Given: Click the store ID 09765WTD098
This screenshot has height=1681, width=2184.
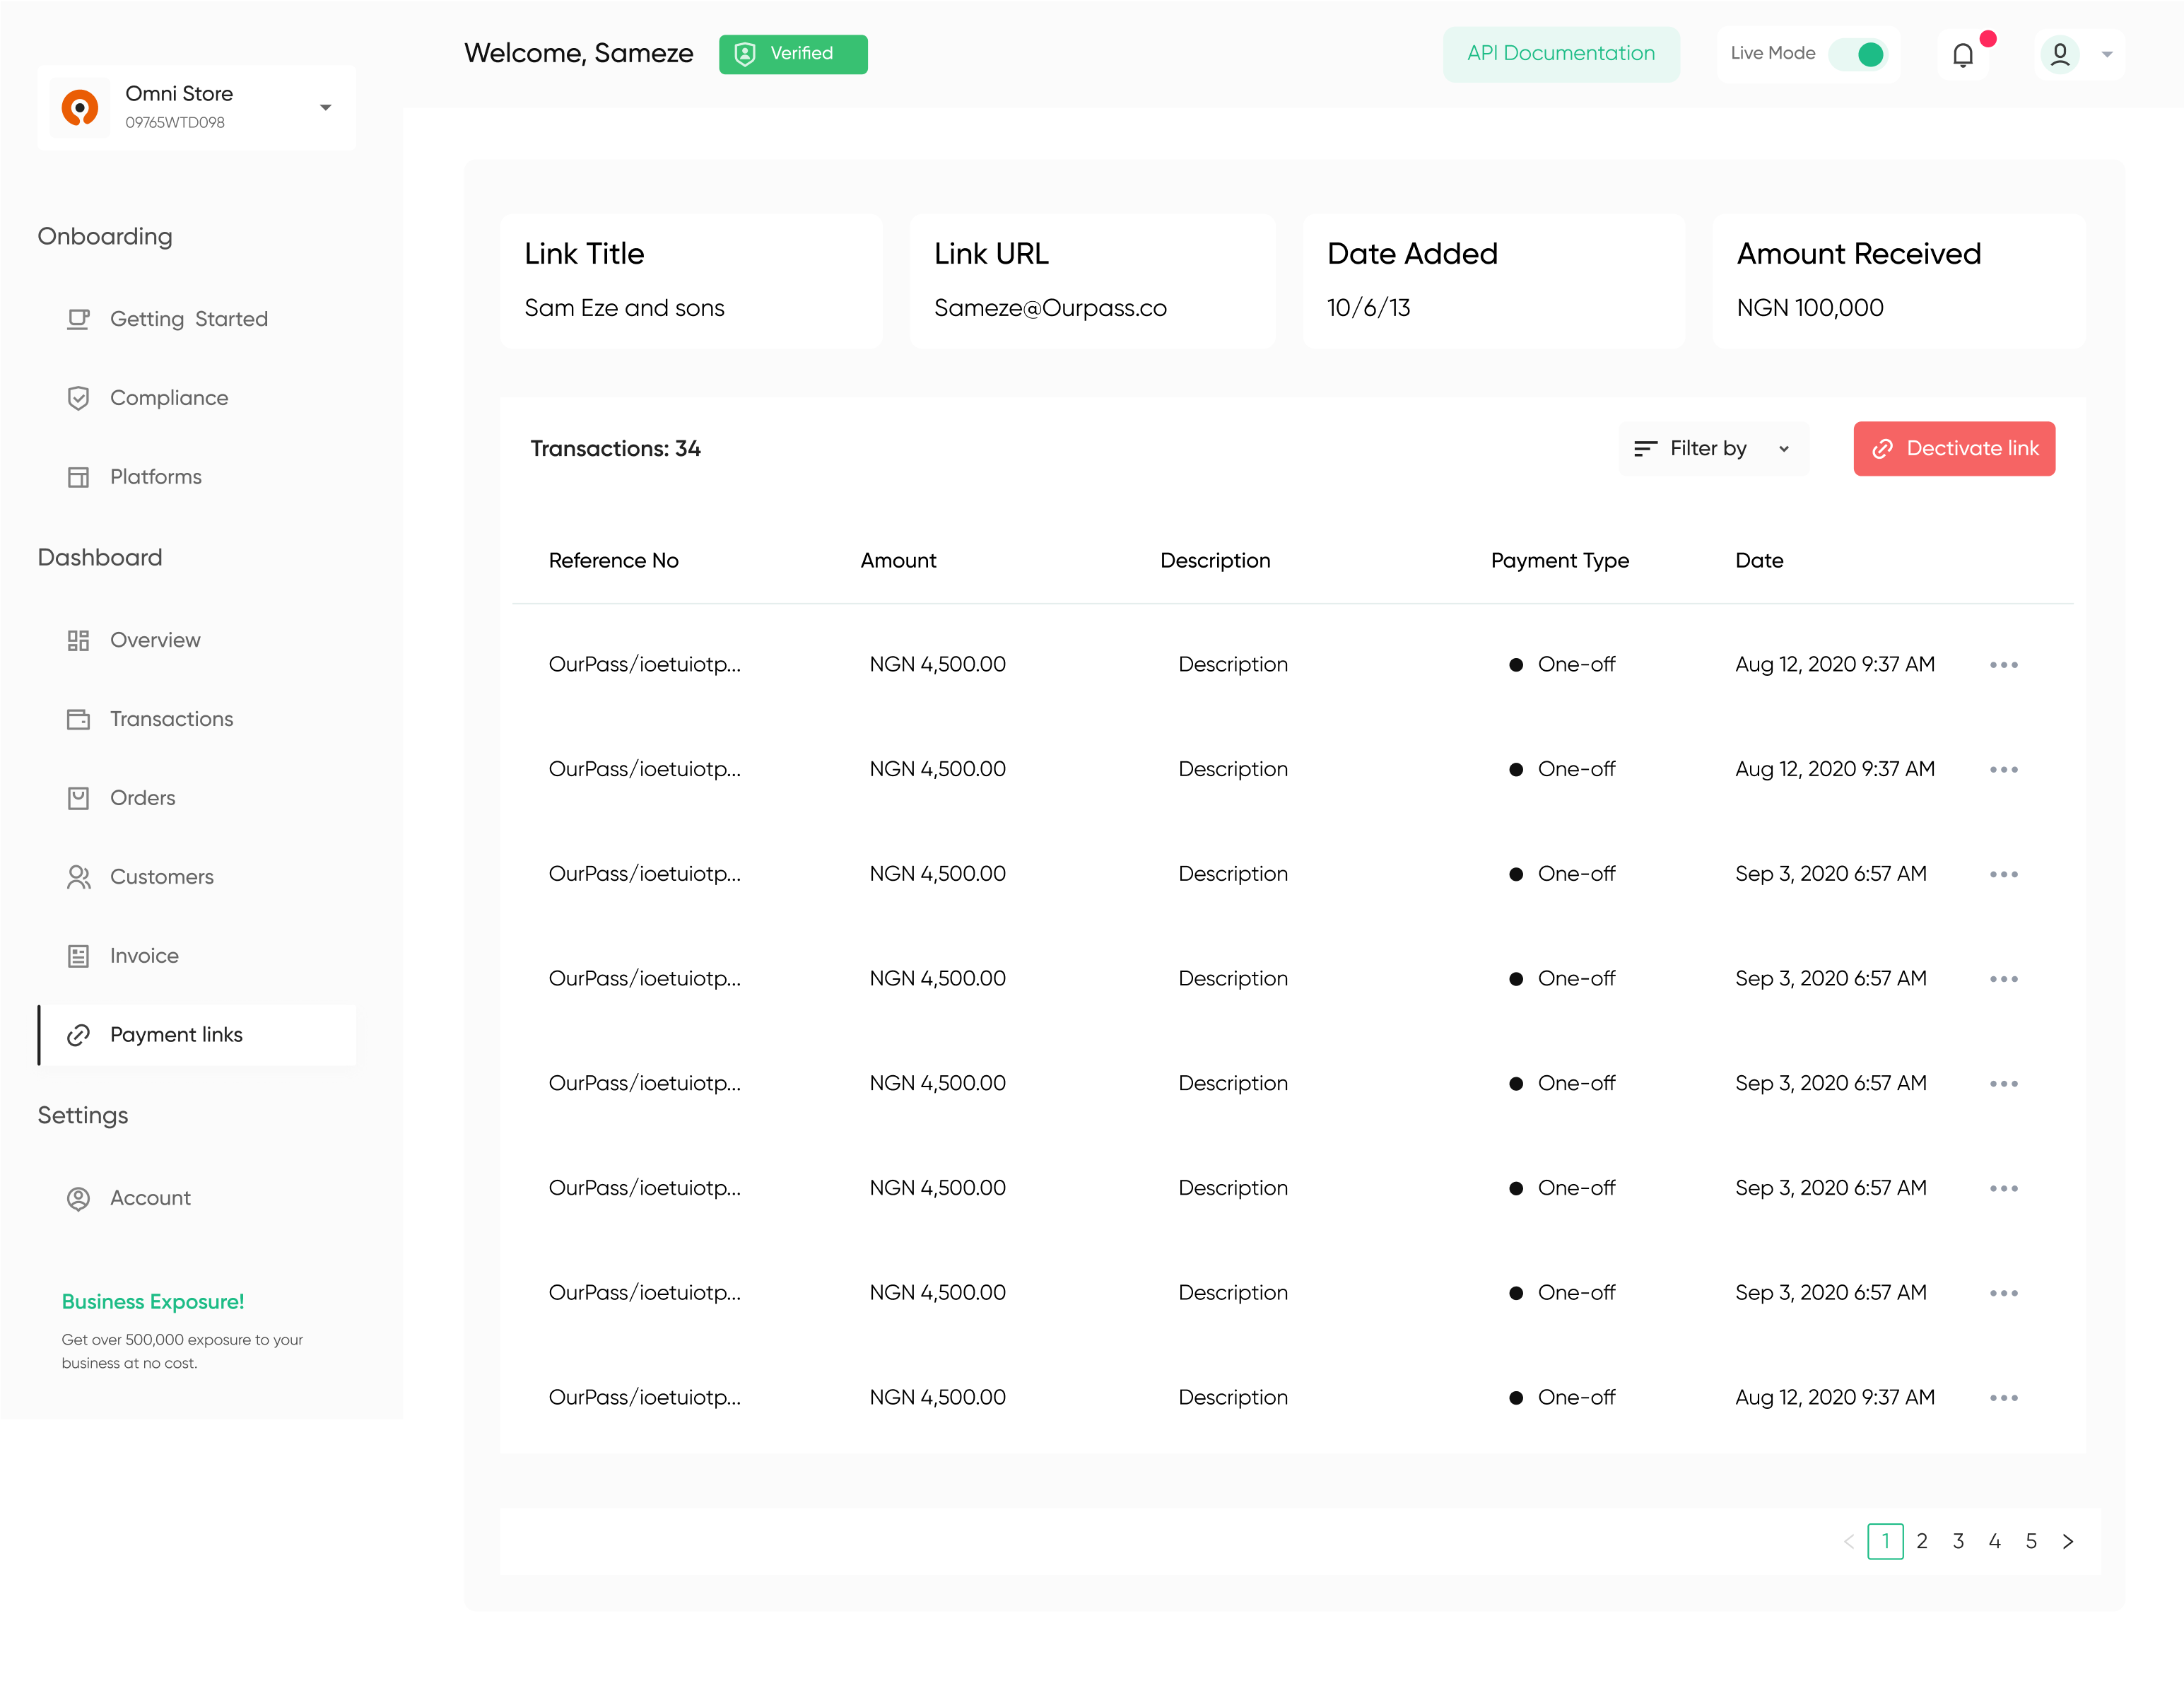Looking at the screenshot, I should pyautogui.click(x=175, y=122).
